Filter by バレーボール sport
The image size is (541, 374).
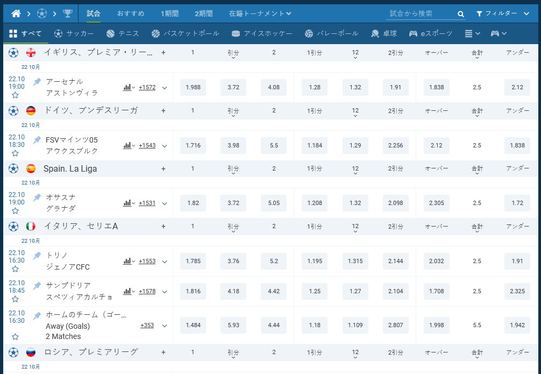[332, 33]
